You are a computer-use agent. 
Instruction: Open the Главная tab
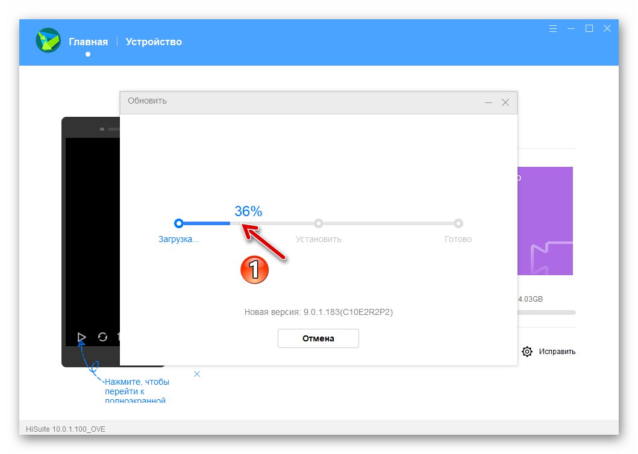click(x=89, y=42)
